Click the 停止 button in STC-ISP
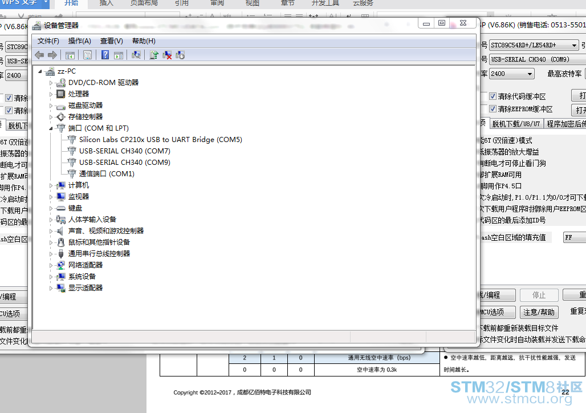Screen dimensions: 586x413 pos(539,295)
